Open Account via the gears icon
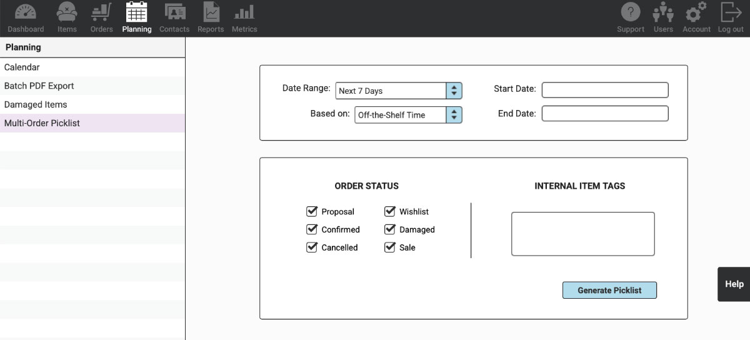The width and height of the screenshot is (750, 340). 696,12
